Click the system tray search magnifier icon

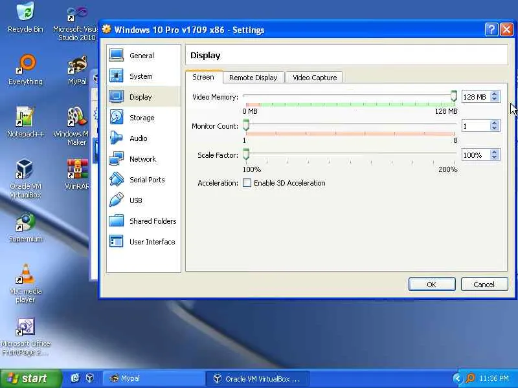tap(470, 378)
